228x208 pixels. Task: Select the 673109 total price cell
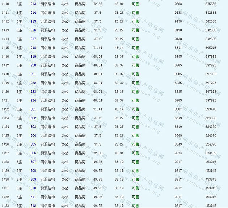click(x=211, y=153)
